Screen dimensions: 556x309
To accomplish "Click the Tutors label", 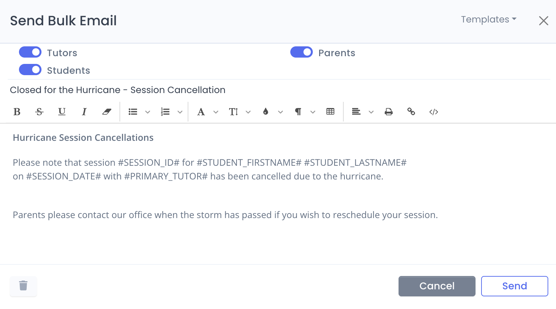I will point(62,53).
